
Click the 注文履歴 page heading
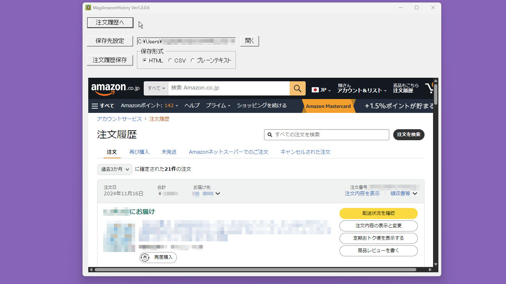pyautogui.click(x=117, y=135)
